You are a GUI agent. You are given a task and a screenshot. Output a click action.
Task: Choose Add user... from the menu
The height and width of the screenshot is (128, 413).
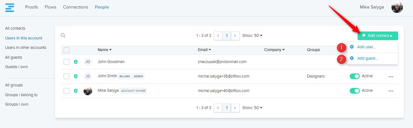[x=366, y=47]
